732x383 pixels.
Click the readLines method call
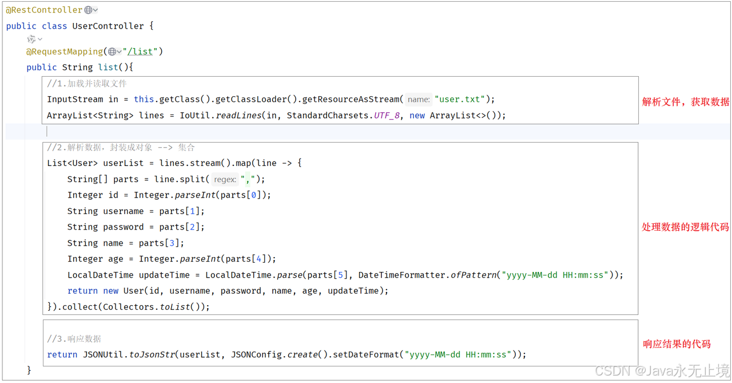coord(238,115)
